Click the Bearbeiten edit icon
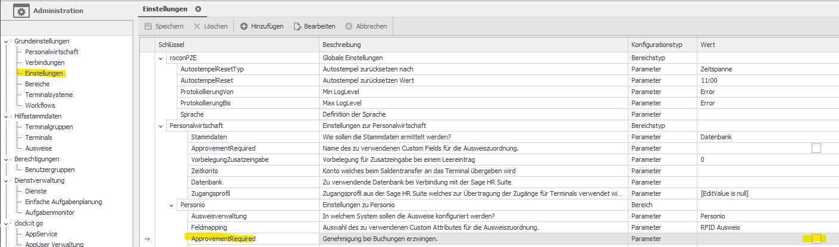This screenshot has height=247, width=839. pos(298,26)
